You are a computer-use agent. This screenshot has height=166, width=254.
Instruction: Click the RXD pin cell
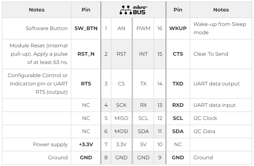pos(178,105)
